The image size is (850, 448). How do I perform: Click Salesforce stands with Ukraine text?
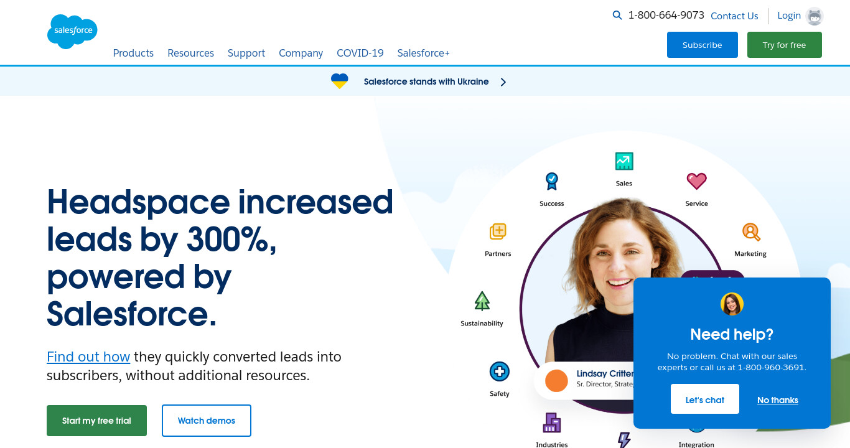tap(426, 82)
